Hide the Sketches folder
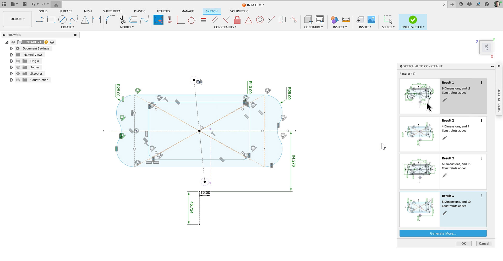The width and height of the screenshot is (503, 261). [x=18, y=74]
